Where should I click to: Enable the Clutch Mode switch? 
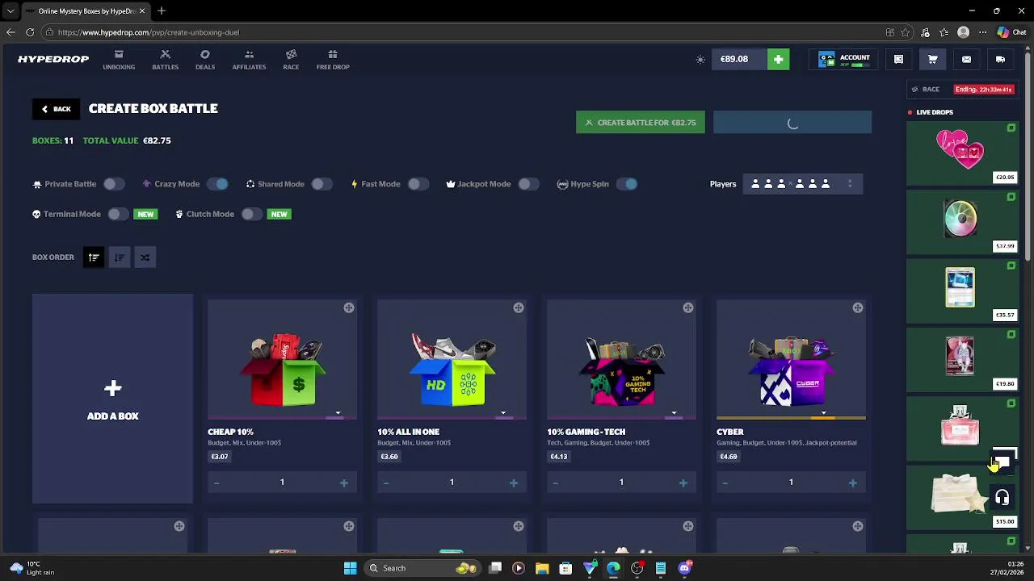point(251,214)
